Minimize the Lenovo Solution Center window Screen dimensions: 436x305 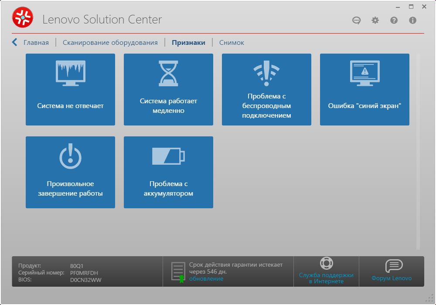coord(398,7)
